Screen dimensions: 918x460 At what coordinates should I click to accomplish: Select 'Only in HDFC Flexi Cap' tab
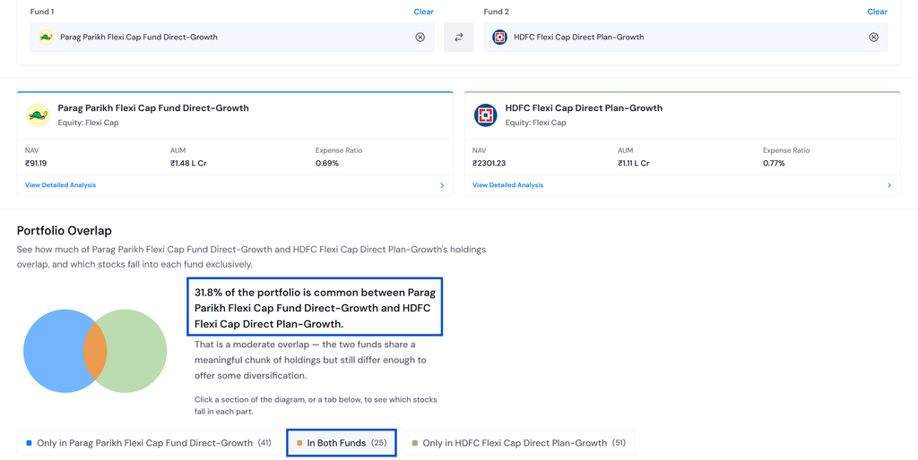tap(519, 443)
